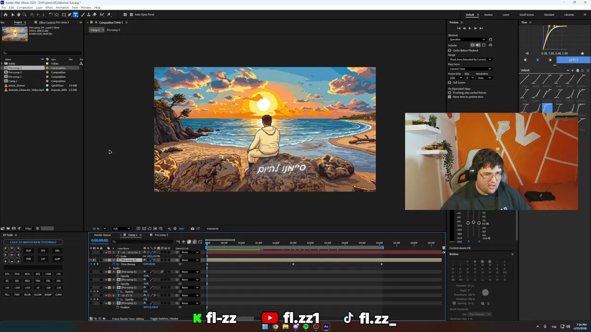Image resolution: width=591 pixels, height=332 pixels.
Task: Select the Brush tool
Action: tap(82, 15)
